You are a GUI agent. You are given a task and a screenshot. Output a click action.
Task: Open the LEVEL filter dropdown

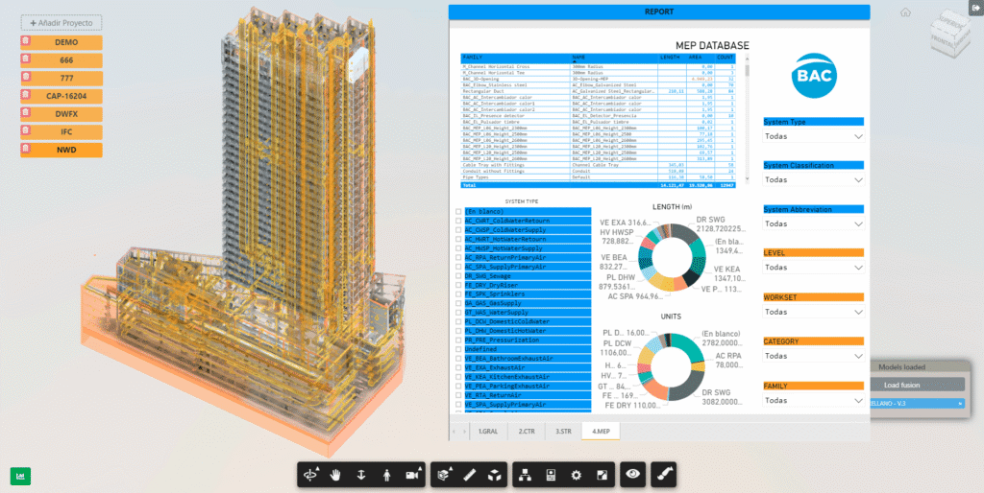click(x=813, y=268)
